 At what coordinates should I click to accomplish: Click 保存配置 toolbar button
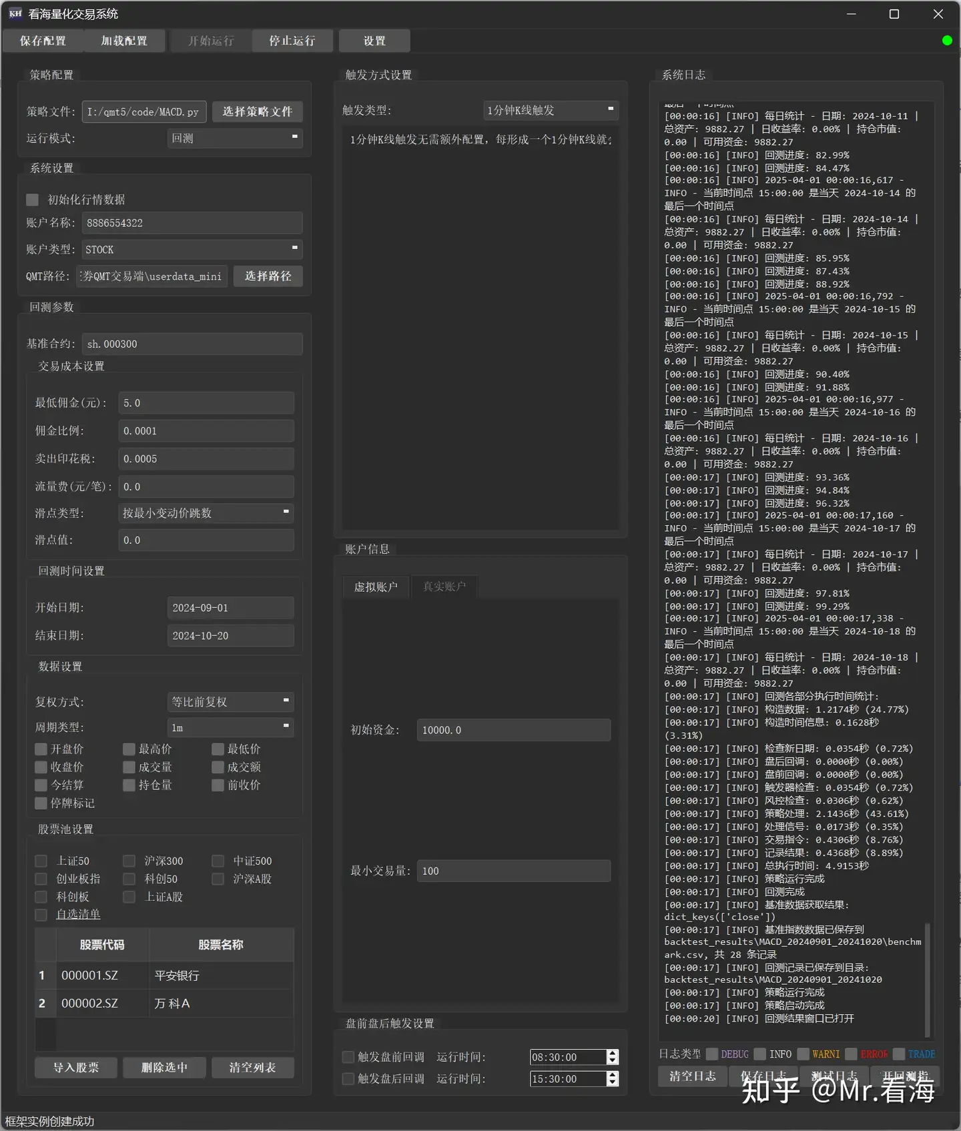[x=43, y=41]
